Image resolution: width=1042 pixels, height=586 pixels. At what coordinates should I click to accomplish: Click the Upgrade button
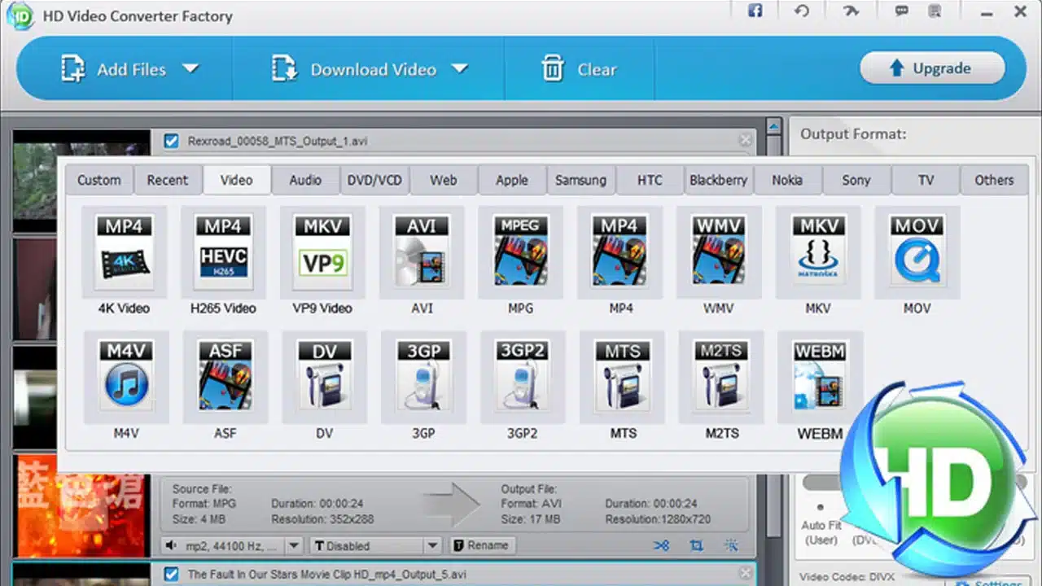click(x=932, y=68)
